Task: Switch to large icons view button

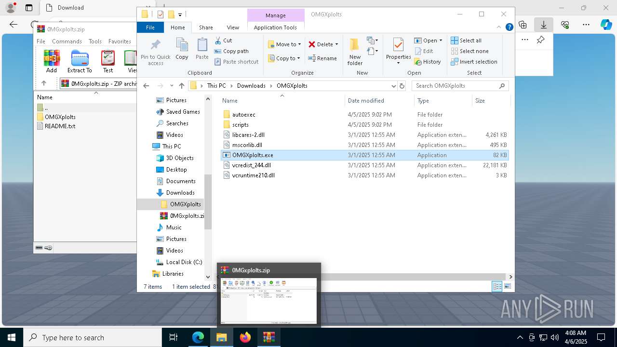Action: pos(507,286)
